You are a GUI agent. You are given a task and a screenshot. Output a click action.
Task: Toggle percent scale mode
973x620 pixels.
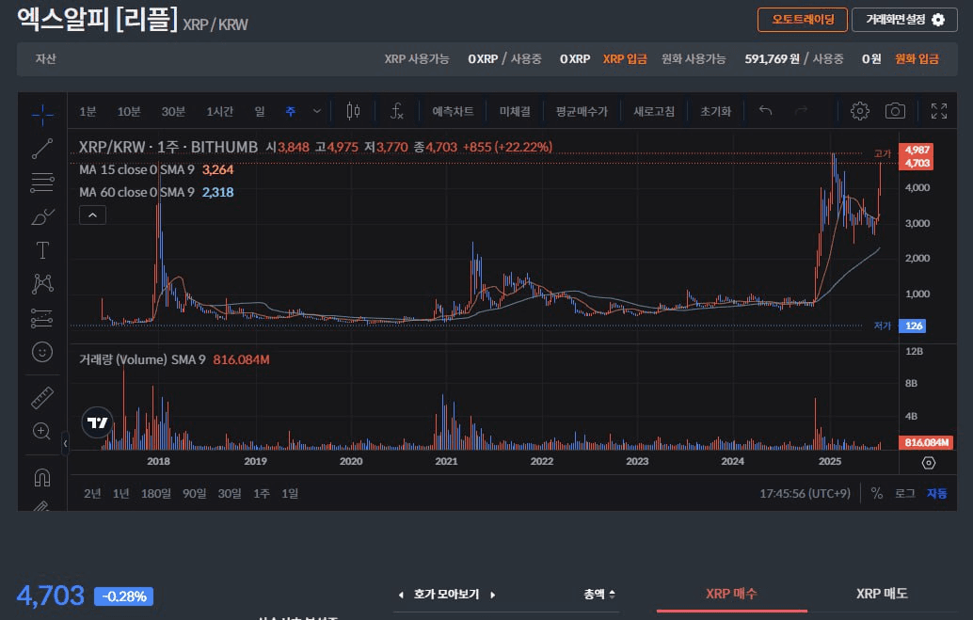pos(877,493)
